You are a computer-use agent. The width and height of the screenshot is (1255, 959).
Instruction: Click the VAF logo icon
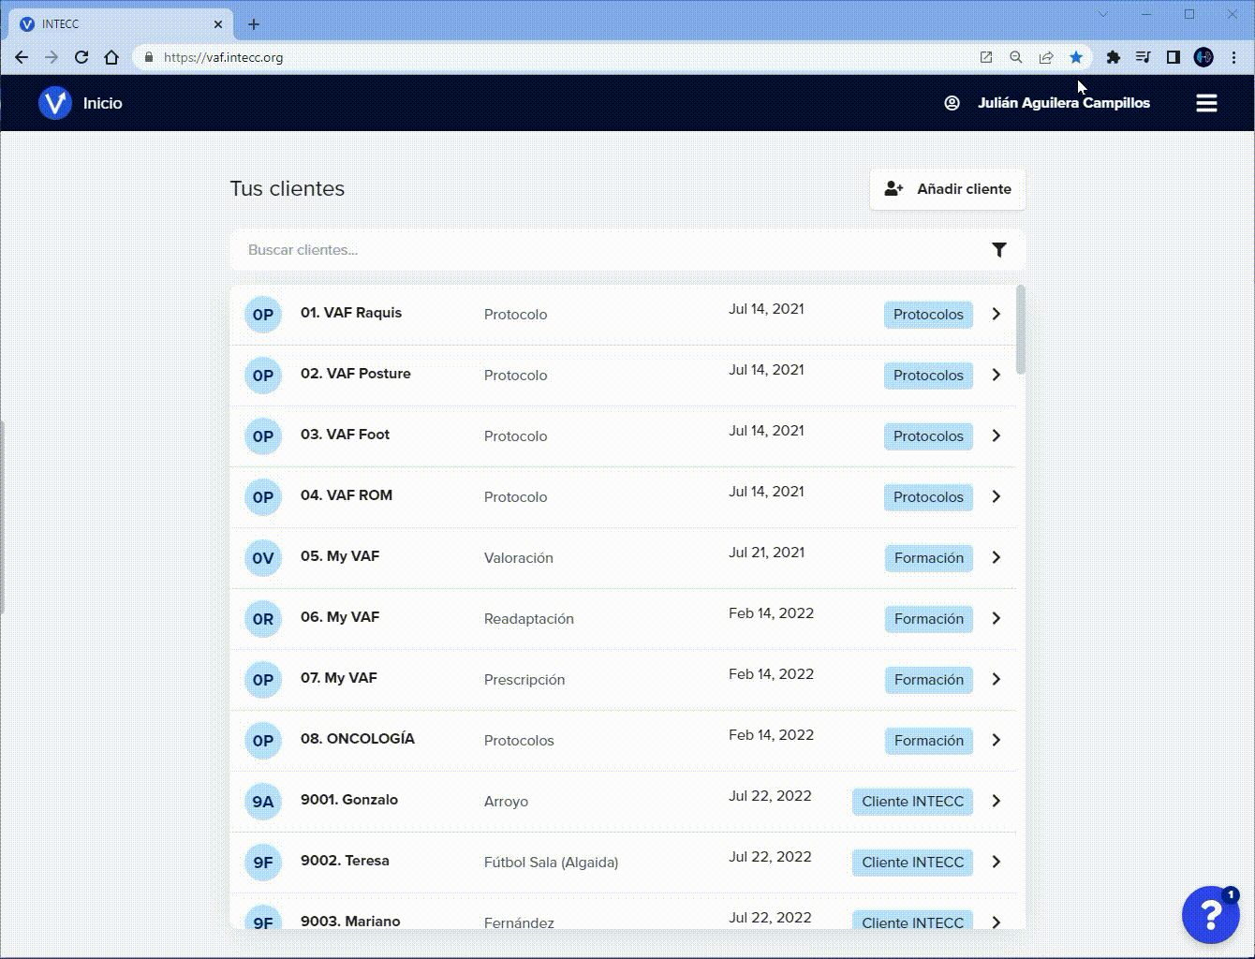pos(55,103)
